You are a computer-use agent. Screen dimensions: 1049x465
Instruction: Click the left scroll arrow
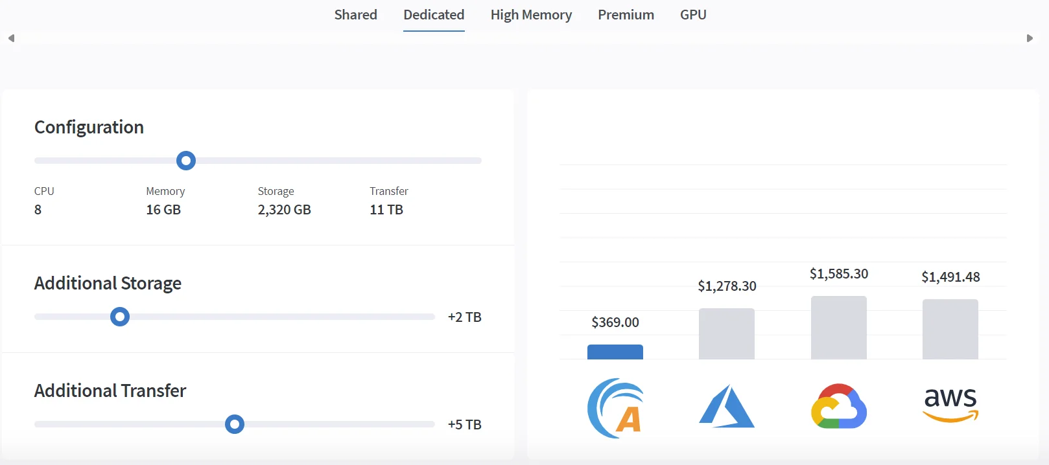pos(11,38)
